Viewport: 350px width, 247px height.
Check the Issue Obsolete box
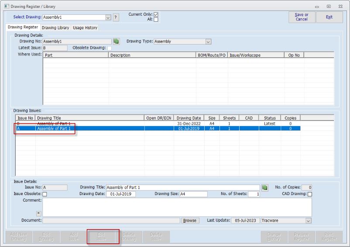tap(44, 194)
